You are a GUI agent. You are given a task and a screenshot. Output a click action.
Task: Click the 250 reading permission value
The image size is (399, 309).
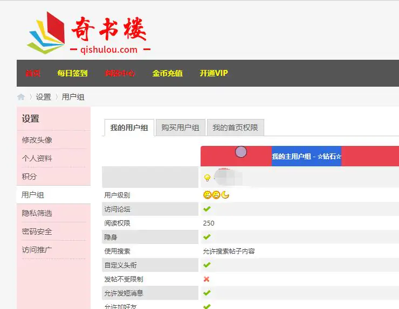tap(209, 223)
